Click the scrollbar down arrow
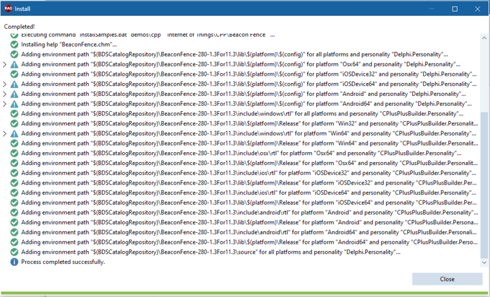This screenshot has width=490, height=297. click(484, 263)
